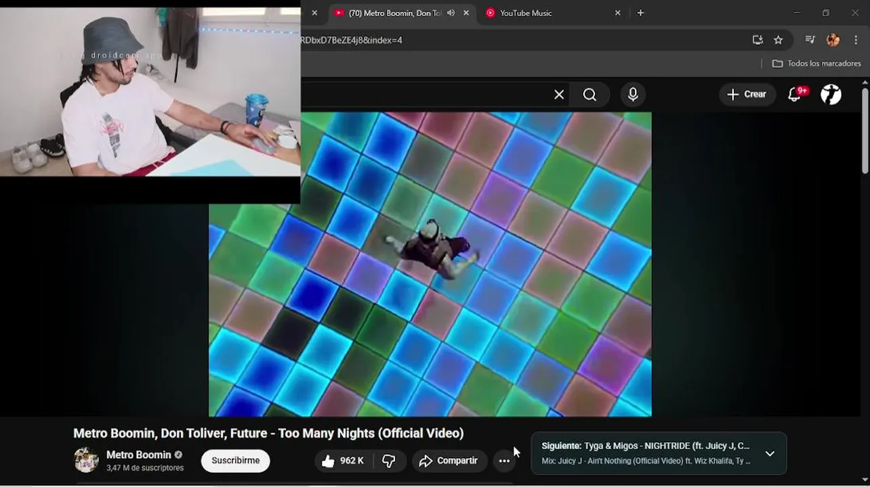Open the YouTube account avatar menu
The height and width of the screenshot is (487, 870).
pos(831,95)
